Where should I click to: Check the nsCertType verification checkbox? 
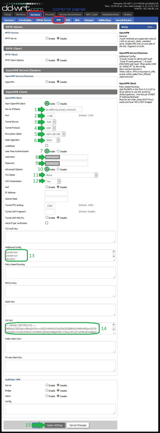point(47,223)
